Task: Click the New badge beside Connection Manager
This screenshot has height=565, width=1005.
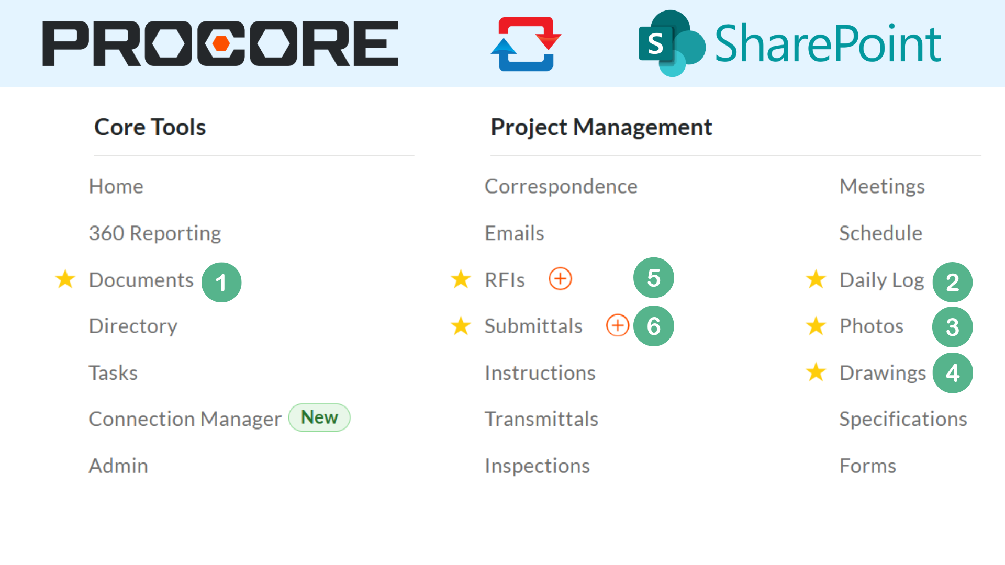Action: point(319,417)
